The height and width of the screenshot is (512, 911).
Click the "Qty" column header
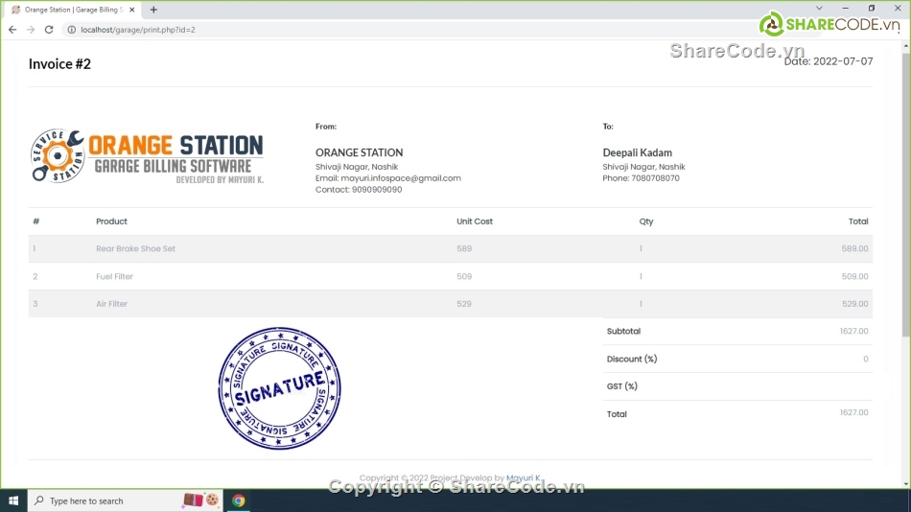click(646, 221)
